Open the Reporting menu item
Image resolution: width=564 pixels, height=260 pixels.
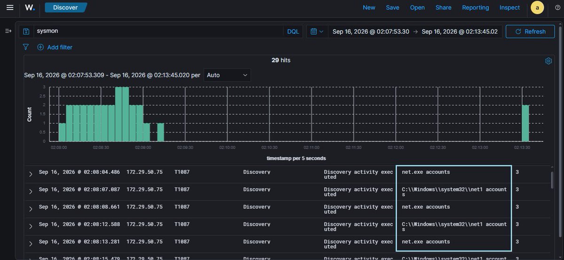pos(475,8)
